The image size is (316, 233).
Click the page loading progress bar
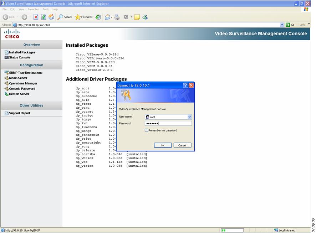coord(232,230)
